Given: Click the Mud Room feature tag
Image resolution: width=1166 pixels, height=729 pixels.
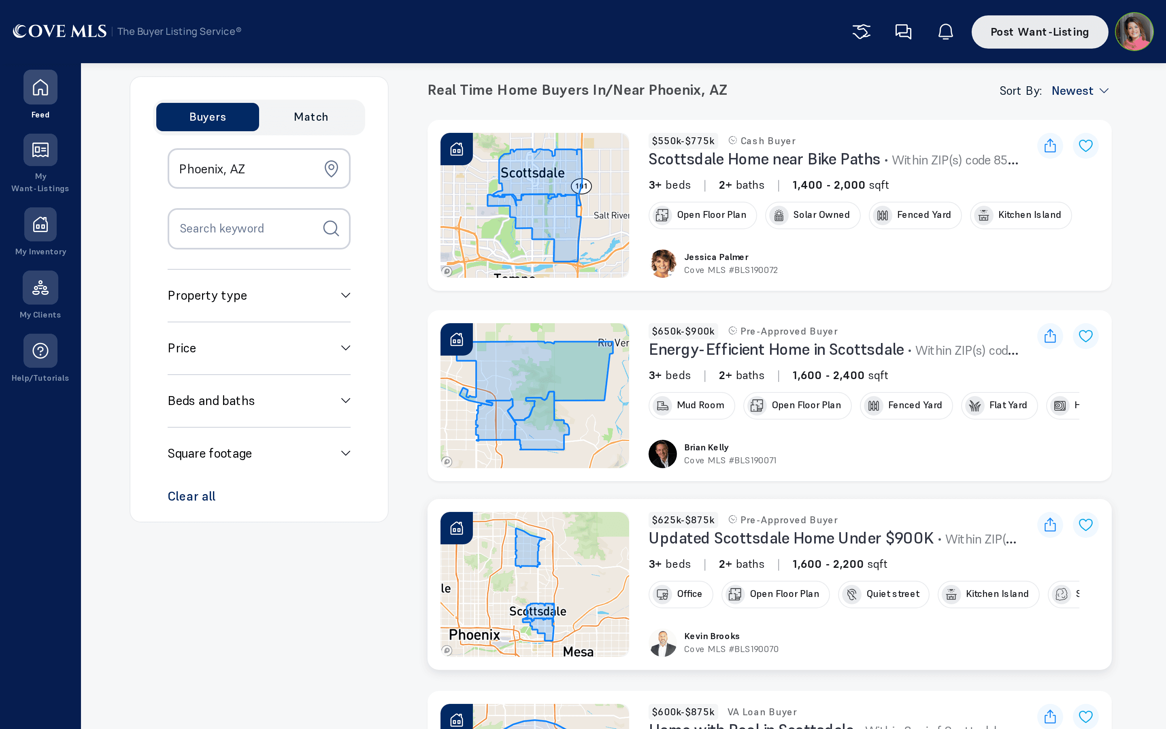Looking at the screenshot, I should click(x=692, y=405).
